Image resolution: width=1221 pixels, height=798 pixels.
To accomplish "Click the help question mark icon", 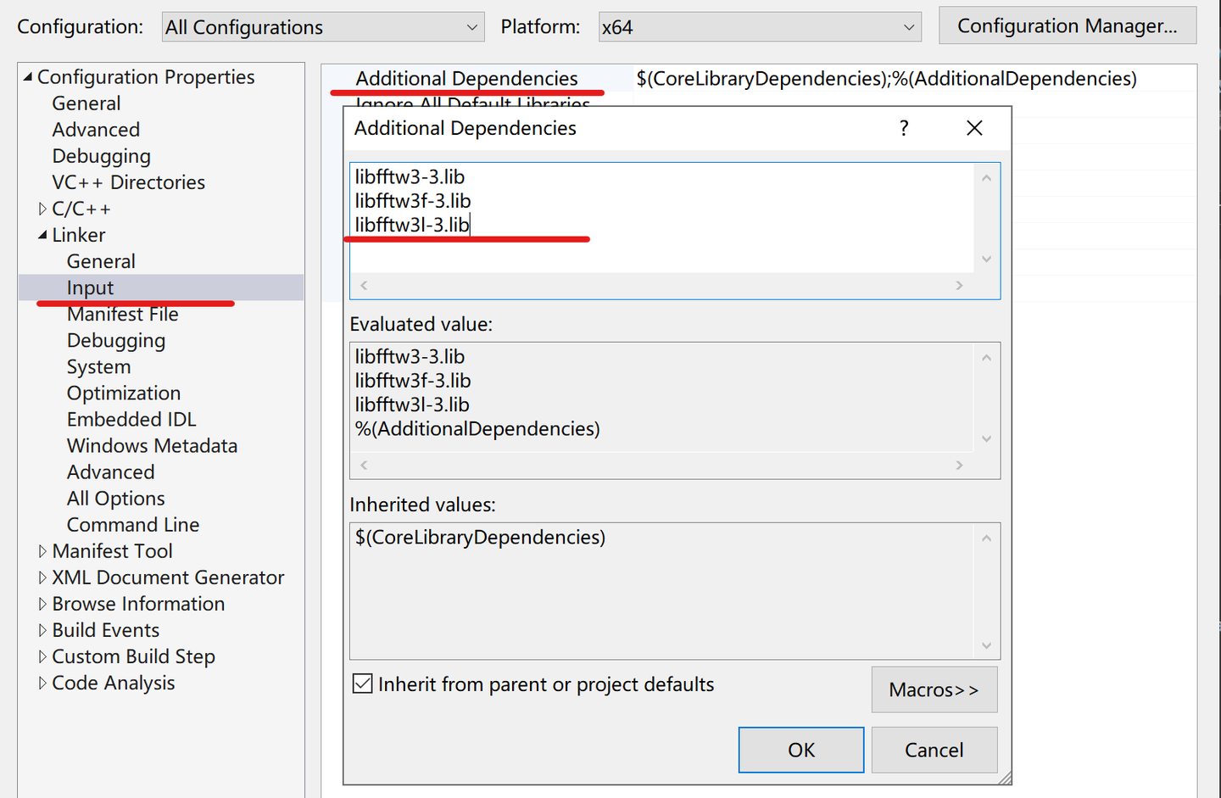I will click(x=904, y=128).
